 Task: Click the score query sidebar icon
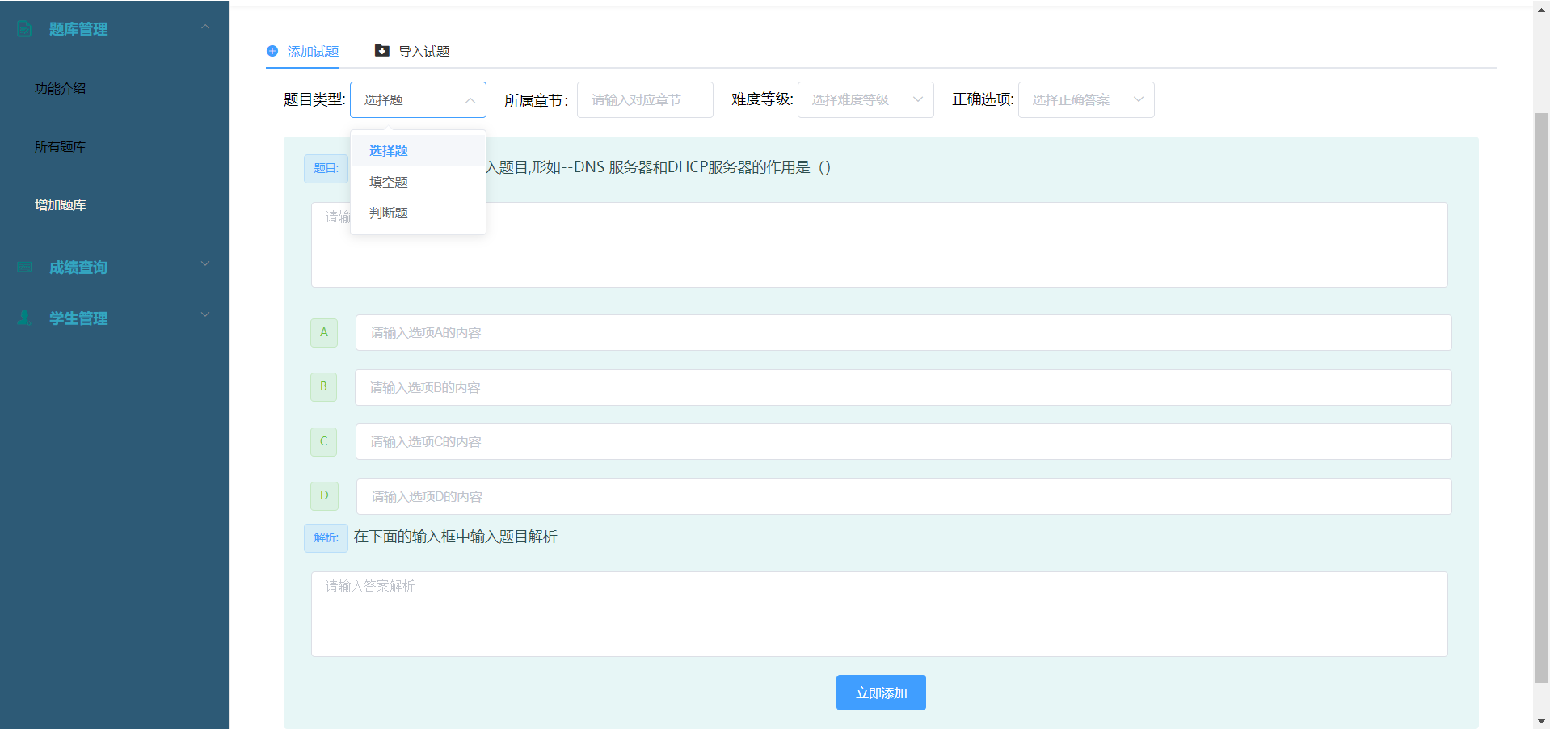[24, 268]
